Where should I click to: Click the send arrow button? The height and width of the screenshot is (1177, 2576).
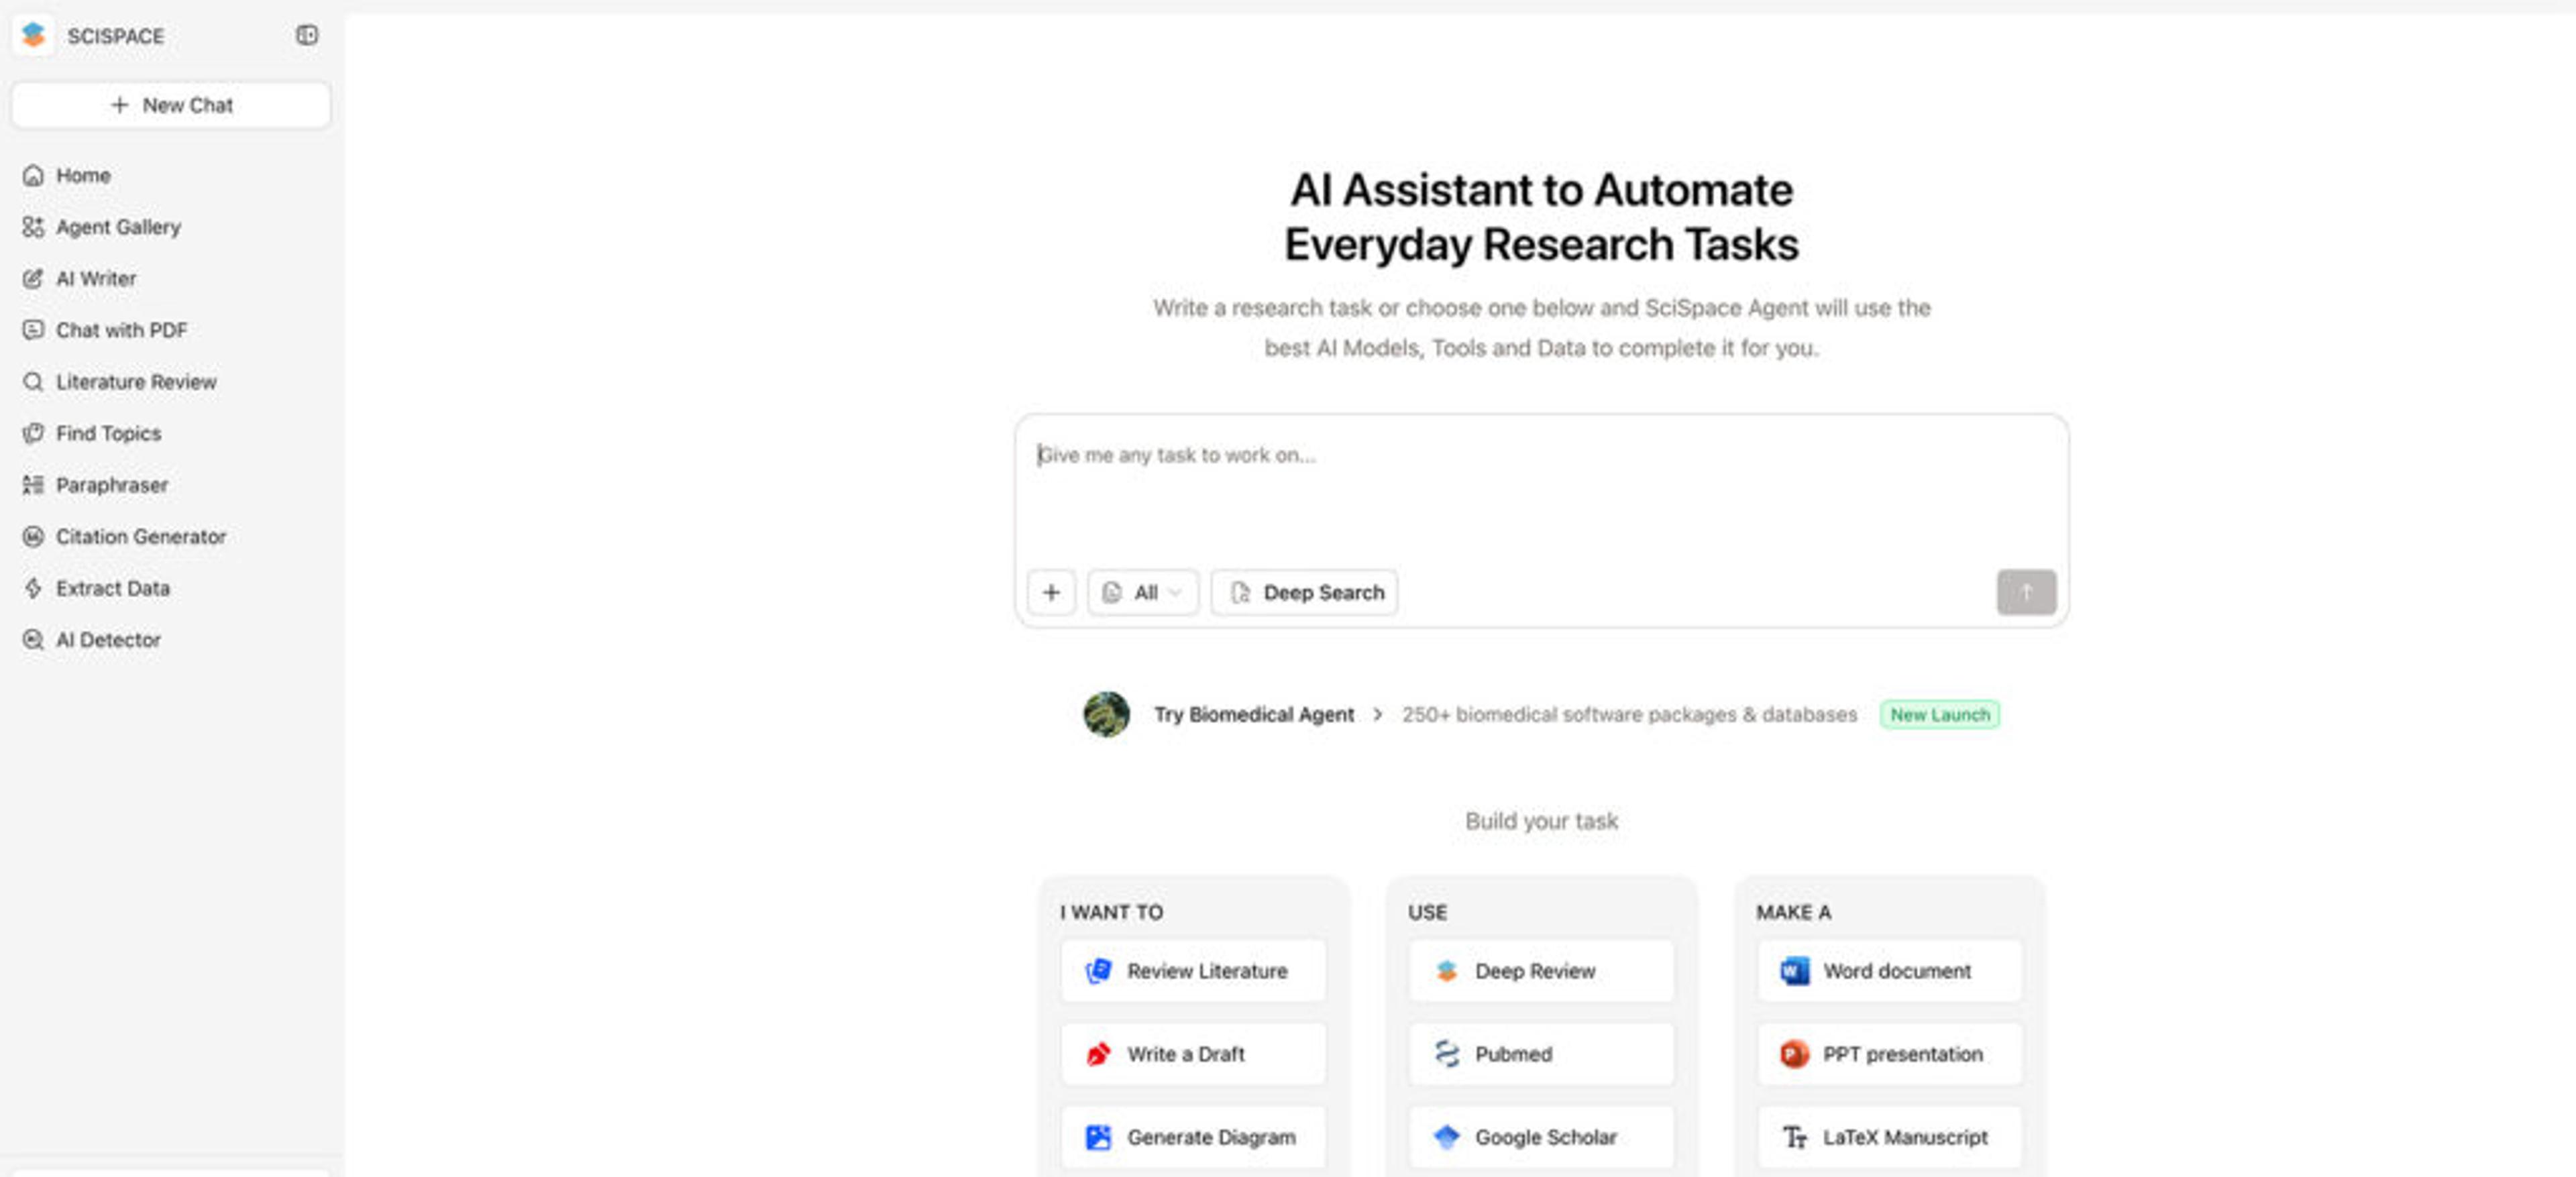[x=2026, y=593]
